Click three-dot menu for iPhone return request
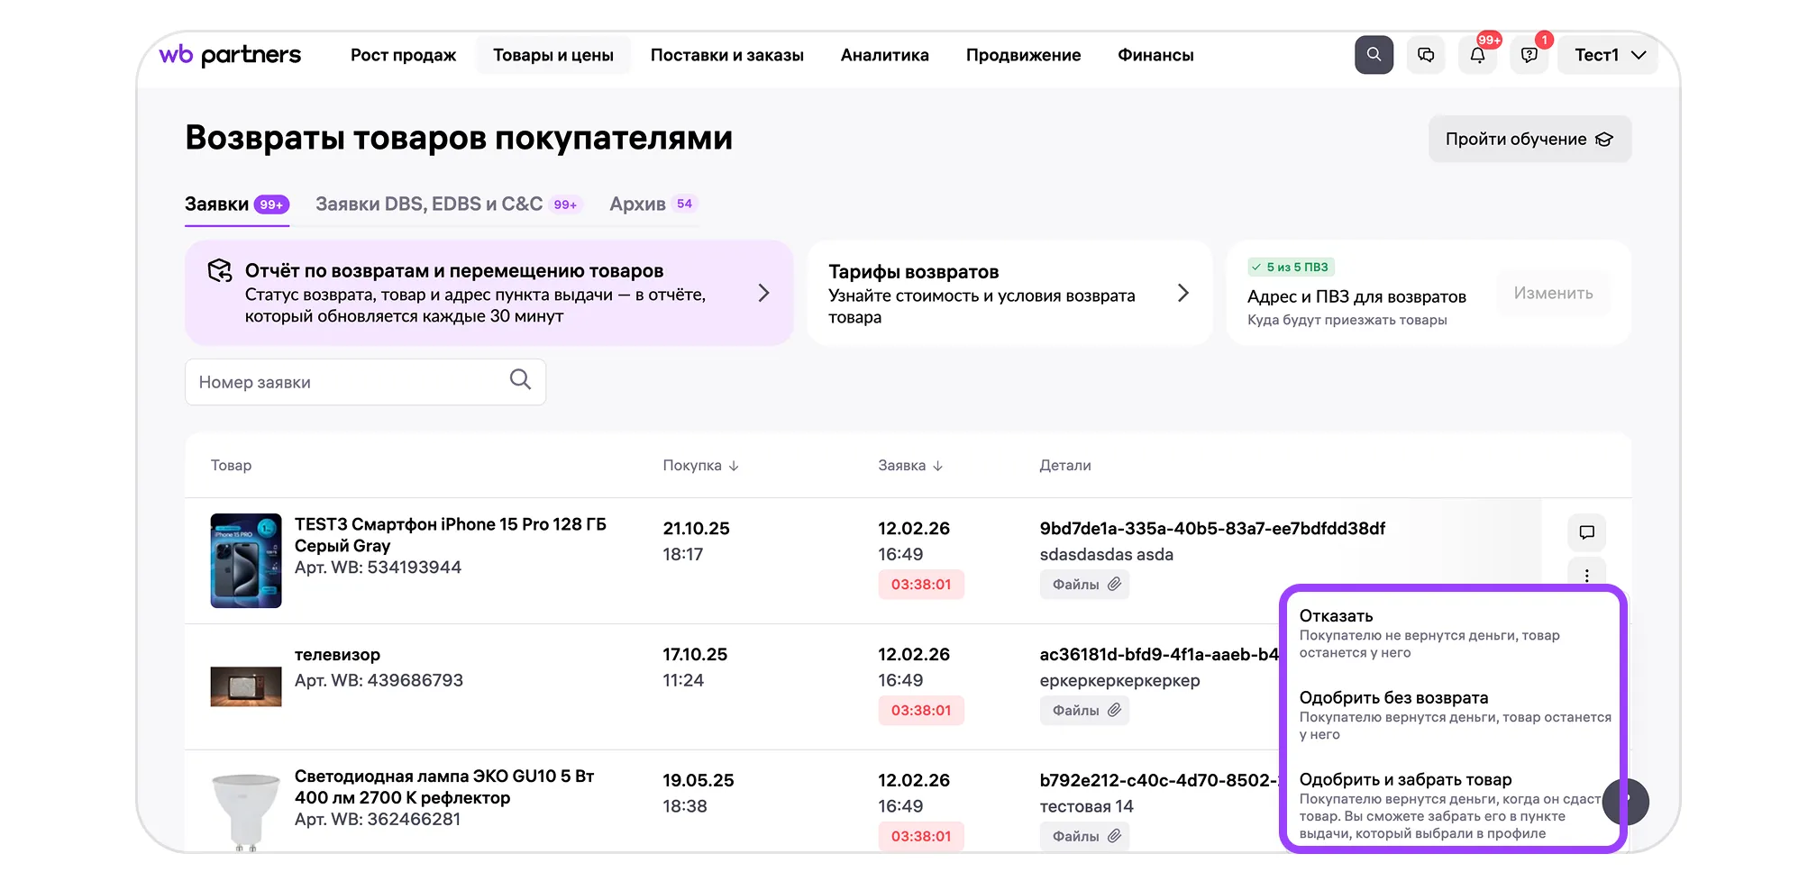1817x881 pixels. [1586, 575]
